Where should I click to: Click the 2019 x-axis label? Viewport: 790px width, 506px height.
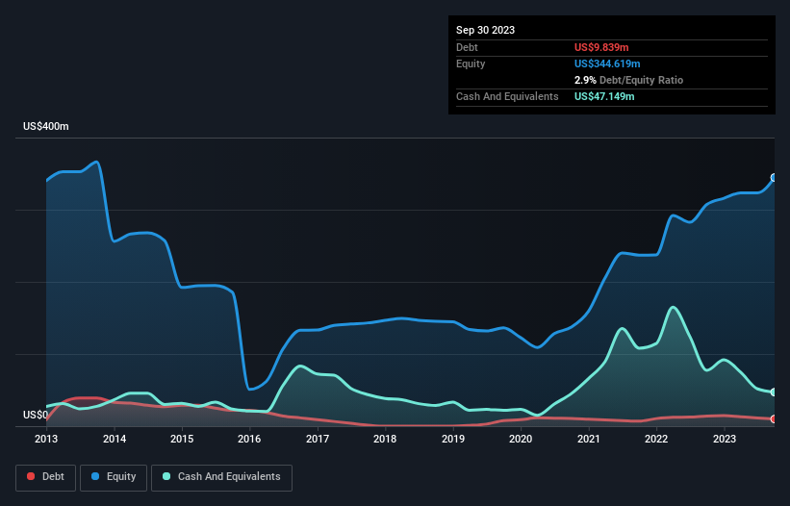453,439
